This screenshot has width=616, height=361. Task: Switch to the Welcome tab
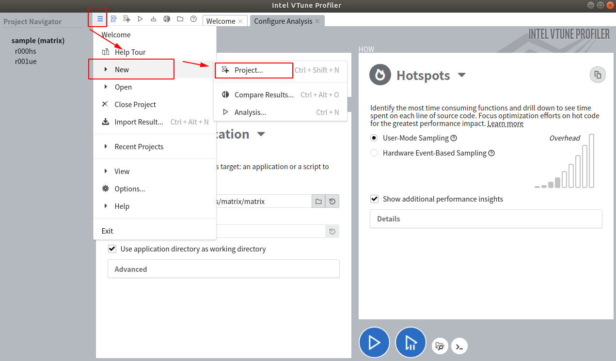[221, 21]
